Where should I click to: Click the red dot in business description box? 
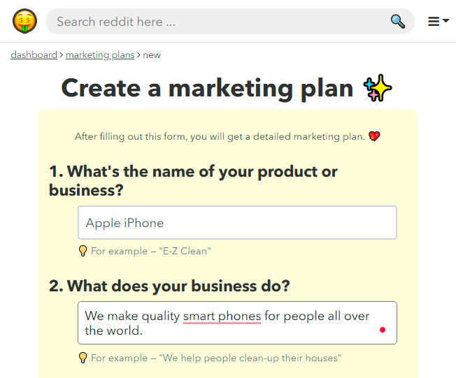[383, 330]
